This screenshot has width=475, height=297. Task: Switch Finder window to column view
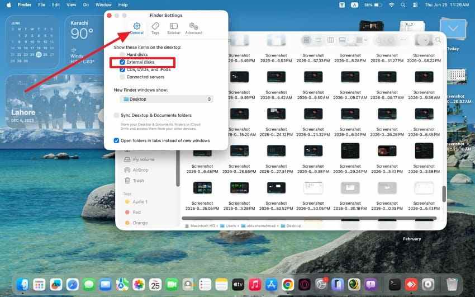[330, 40]
